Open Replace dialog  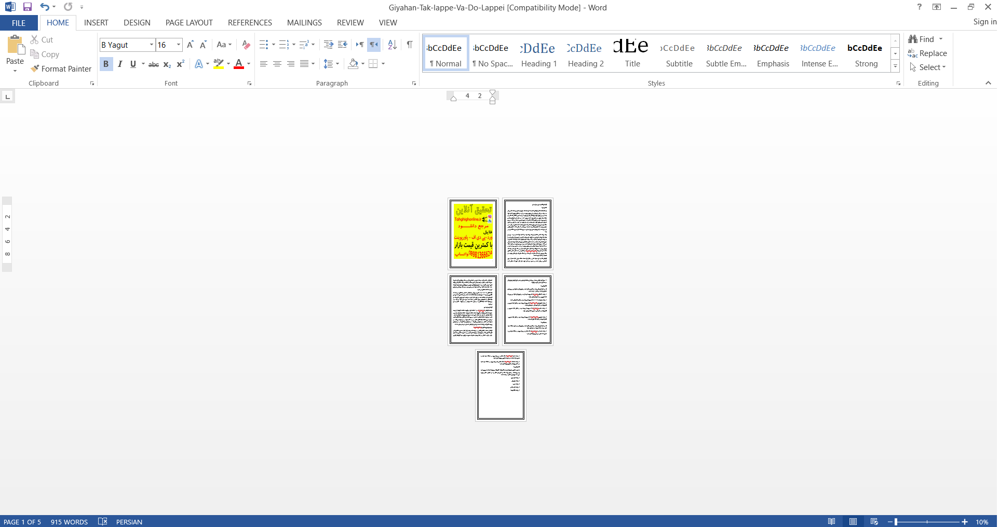(x=927, y=53)
